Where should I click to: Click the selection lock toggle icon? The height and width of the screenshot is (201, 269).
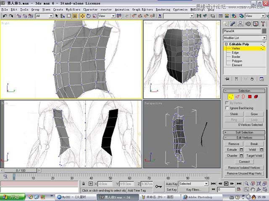tap(84, 184)
